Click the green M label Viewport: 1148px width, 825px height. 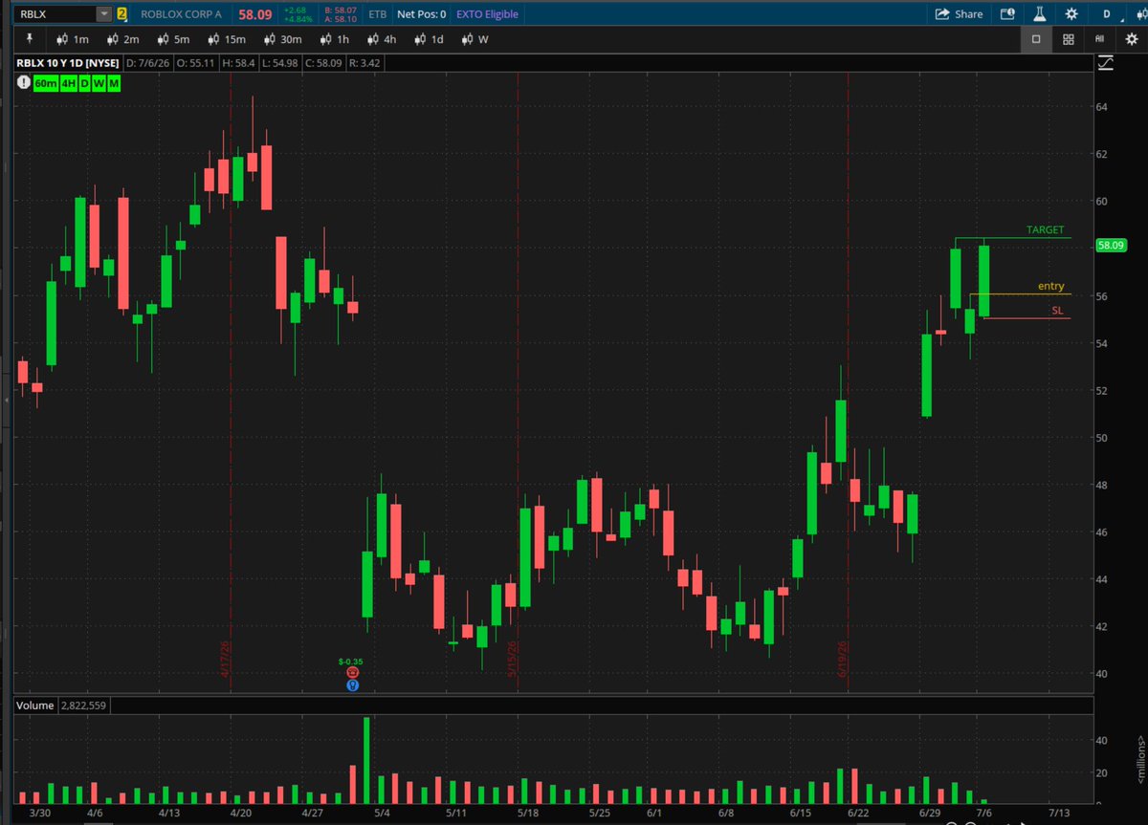tap(114, 83)
